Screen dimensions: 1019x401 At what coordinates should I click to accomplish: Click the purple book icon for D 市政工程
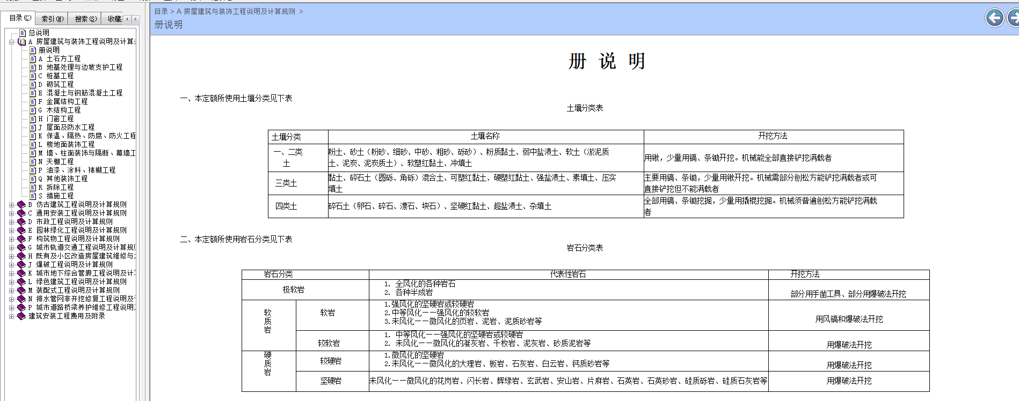21,221
